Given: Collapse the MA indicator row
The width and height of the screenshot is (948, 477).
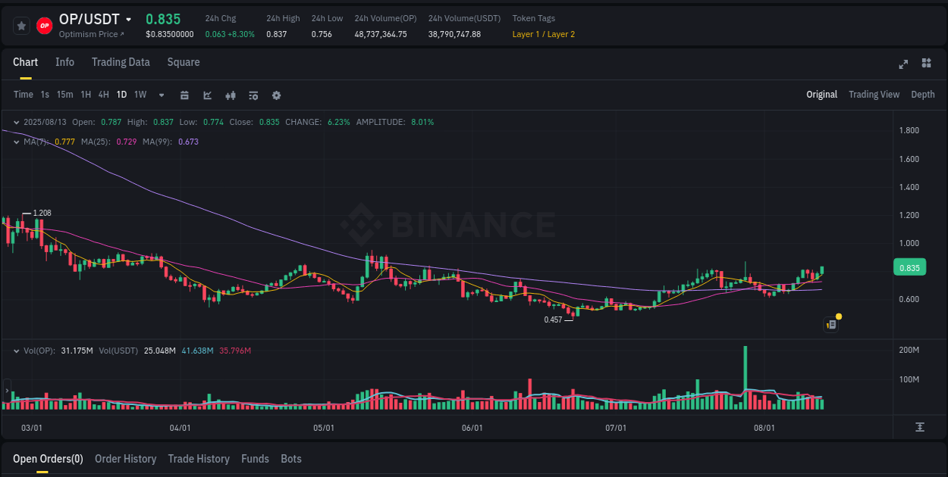Looking at the screenshot, I should (x=15, y=142).
